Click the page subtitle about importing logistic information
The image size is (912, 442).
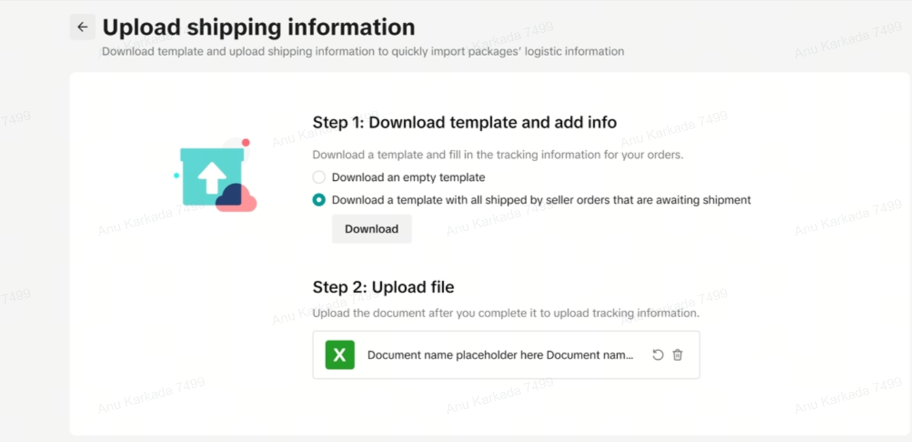click(363, 52)
